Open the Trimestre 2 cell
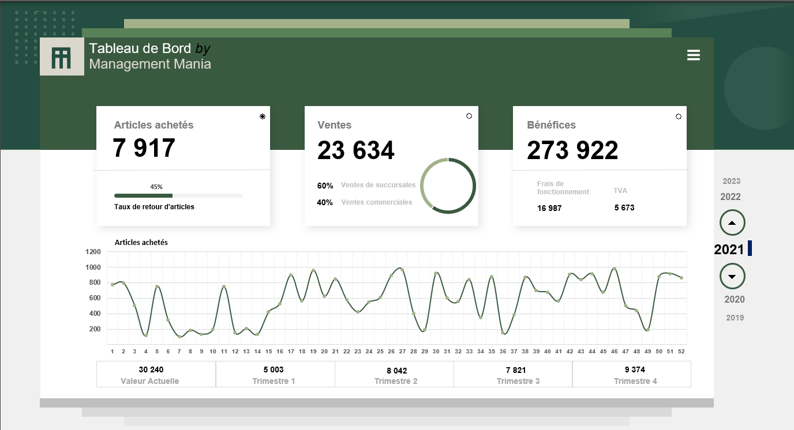The height and width of the screenshot is (430, 794). 394,374
